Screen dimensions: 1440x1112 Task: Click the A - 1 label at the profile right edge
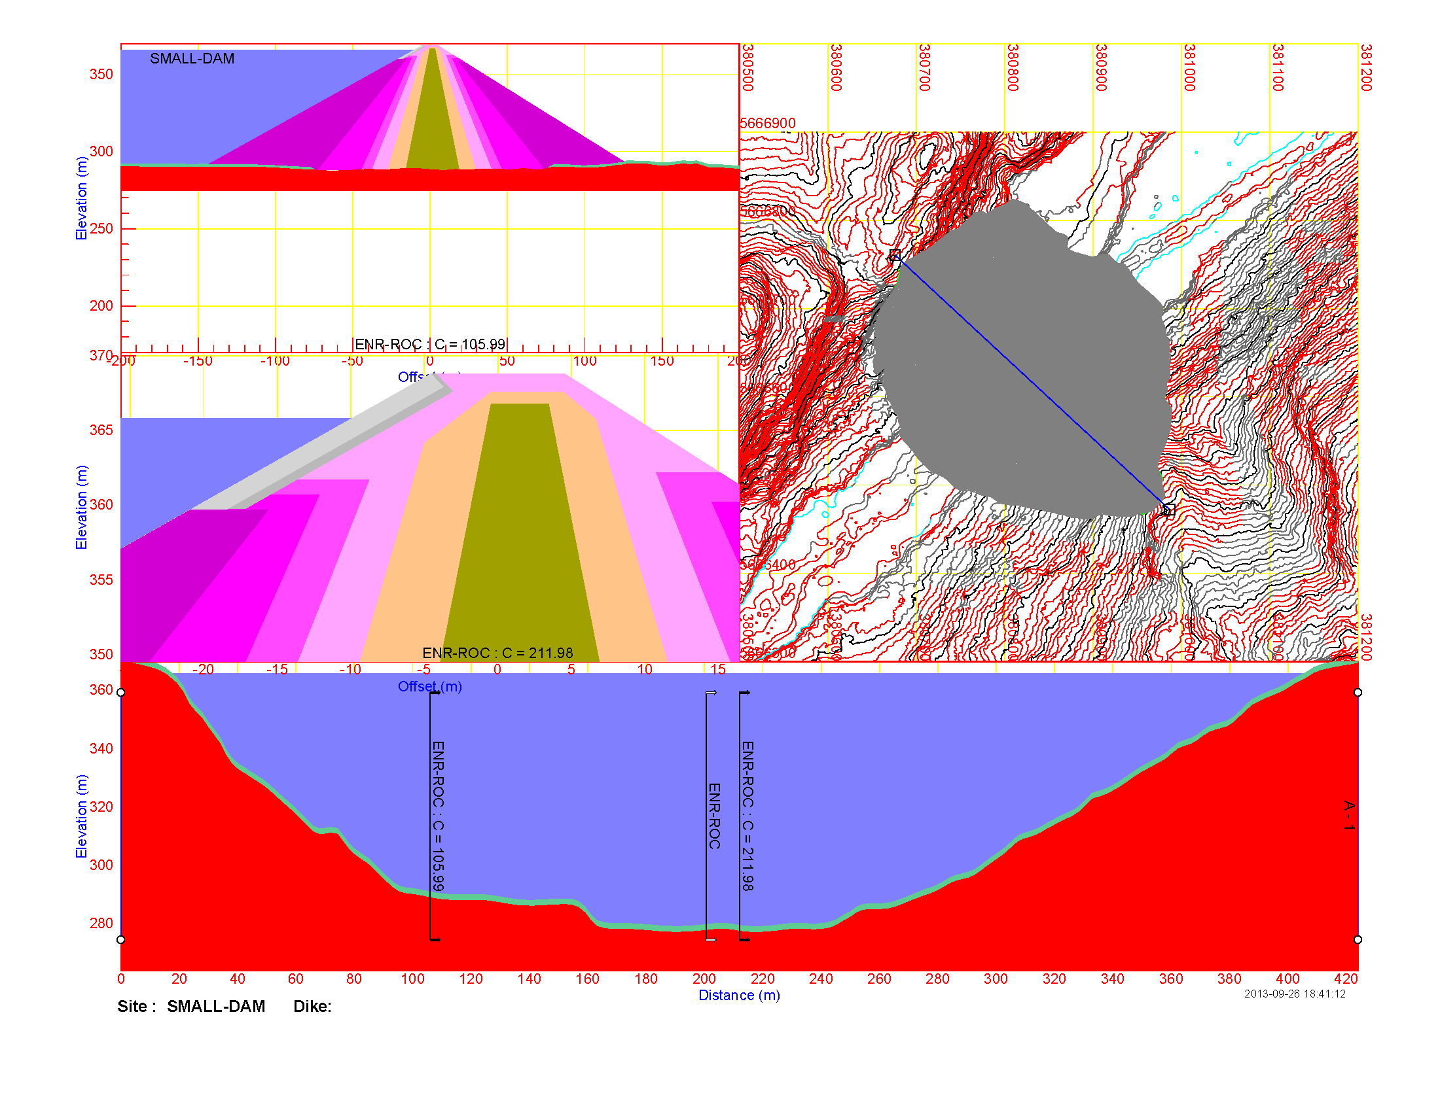pyautogui.click(x=1349, y=815)
